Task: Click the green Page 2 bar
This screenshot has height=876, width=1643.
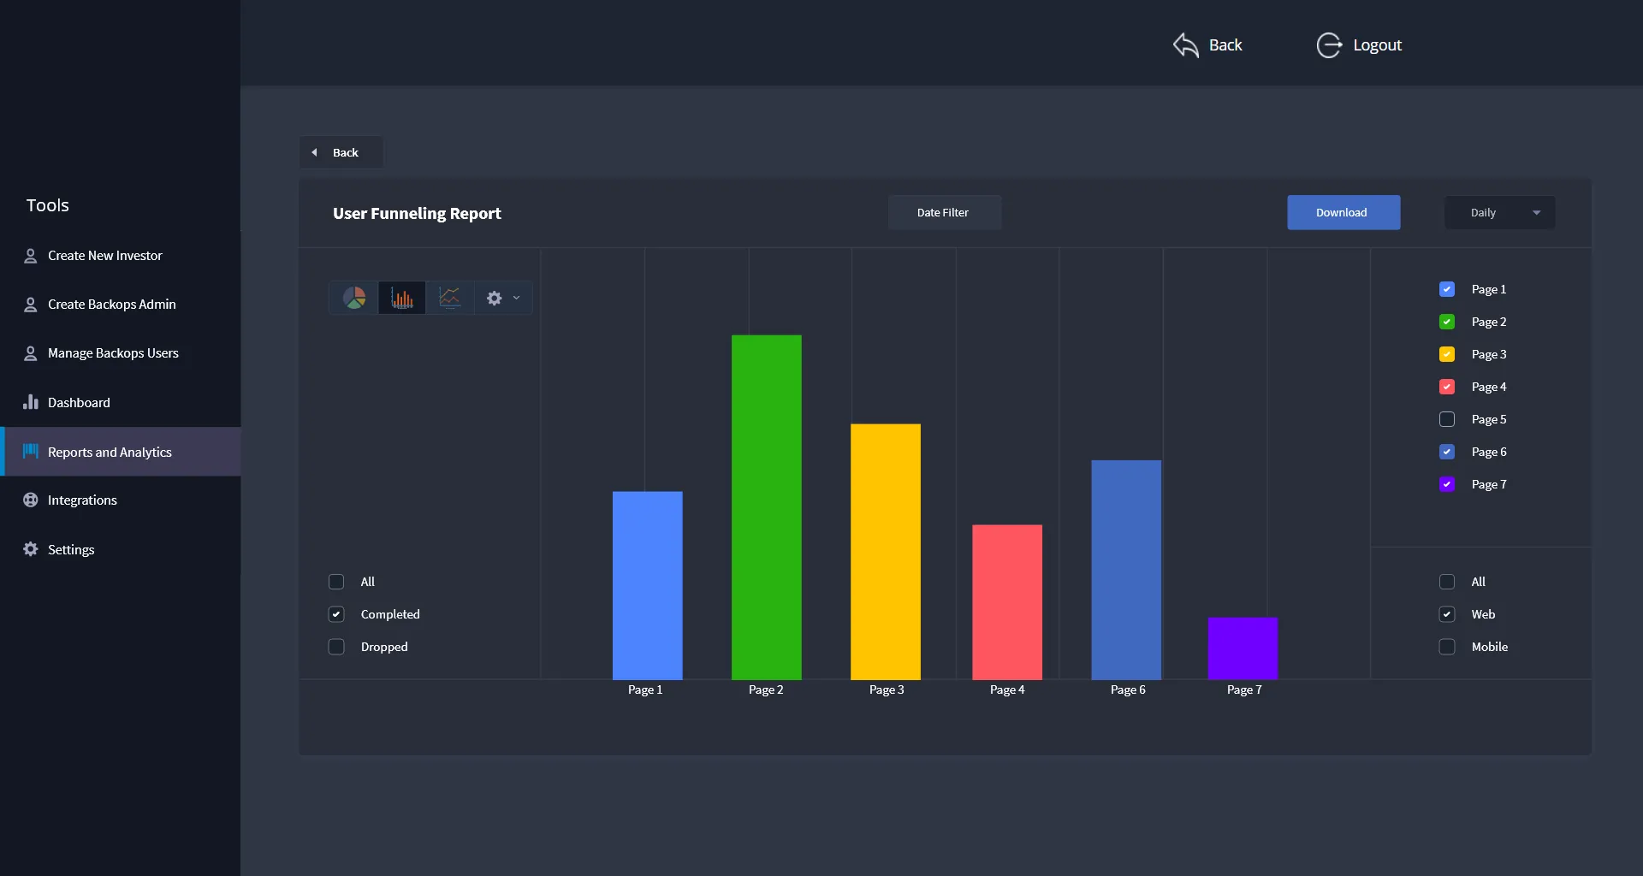Action: tap(766, 506)
